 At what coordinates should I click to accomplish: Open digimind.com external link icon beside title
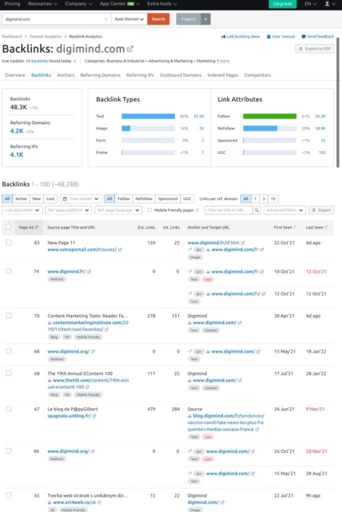point(130,49)
